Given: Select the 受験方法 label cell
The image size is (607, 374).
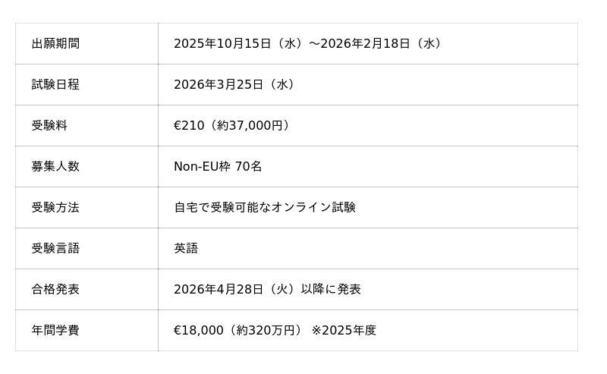Looking at the screenshot, I should [x=55, y=207].
